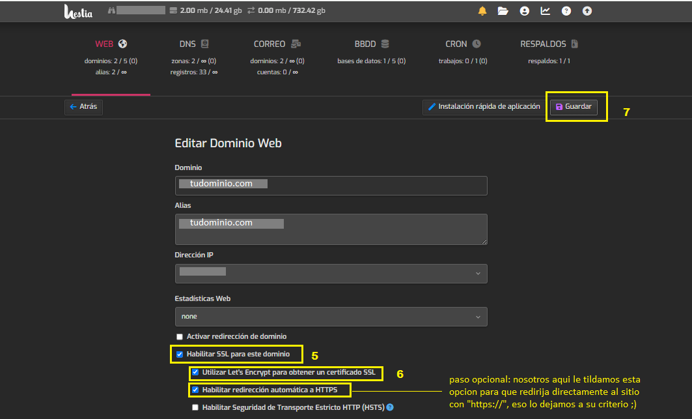
Task: Toggle Habilitar SSL para este dominio
Action: [x=180, y=355]
